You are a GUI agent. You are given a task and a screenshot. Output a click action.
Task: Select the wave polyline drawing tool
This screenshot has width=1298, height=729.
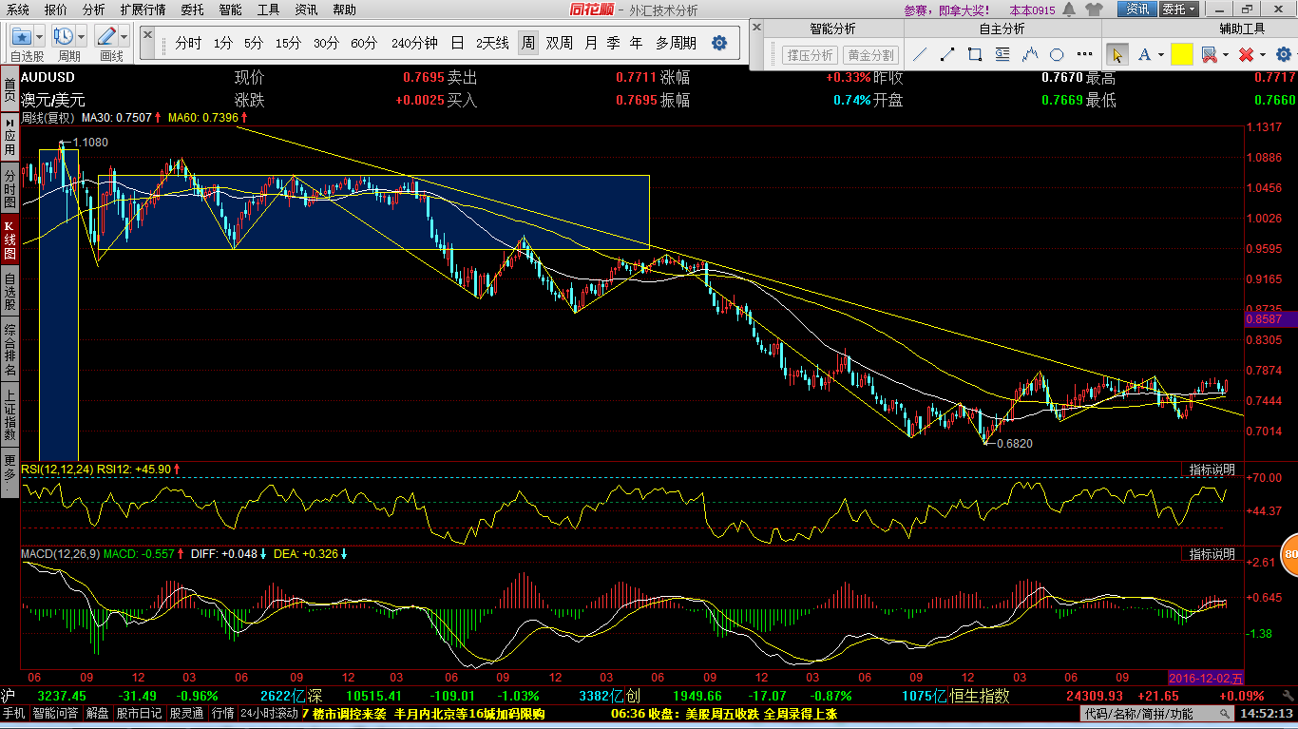[x=1029, y=54]
